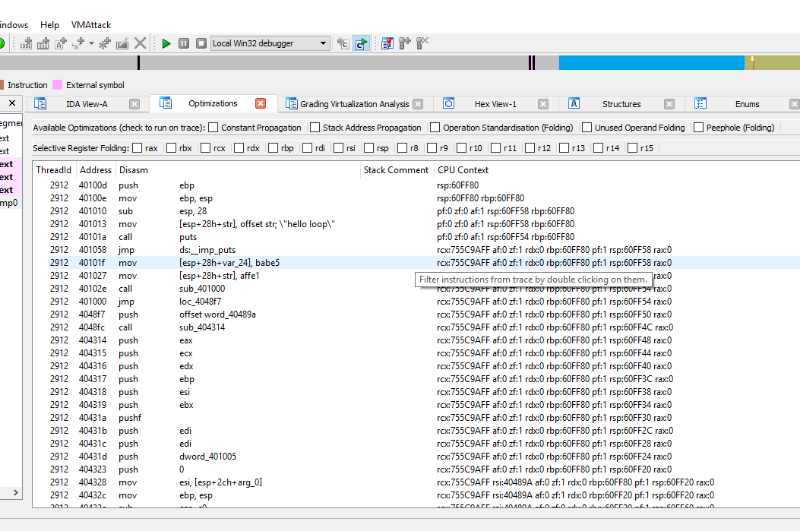Viewport: 800px width, 531px height.
Task: Toggle r8 register folding
Action: (402, 148)
